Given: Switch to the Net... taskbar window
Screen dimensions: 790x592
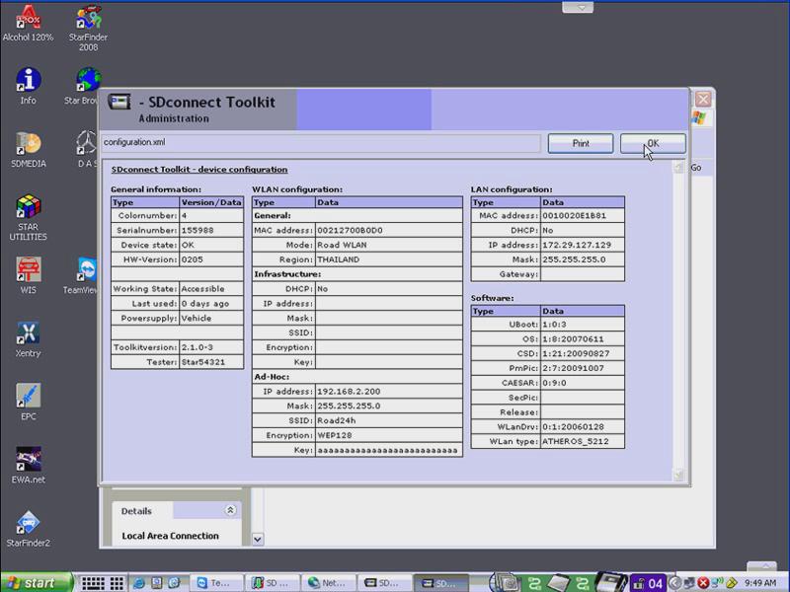Looking at the screenshot, I should (x=329, y=583).
